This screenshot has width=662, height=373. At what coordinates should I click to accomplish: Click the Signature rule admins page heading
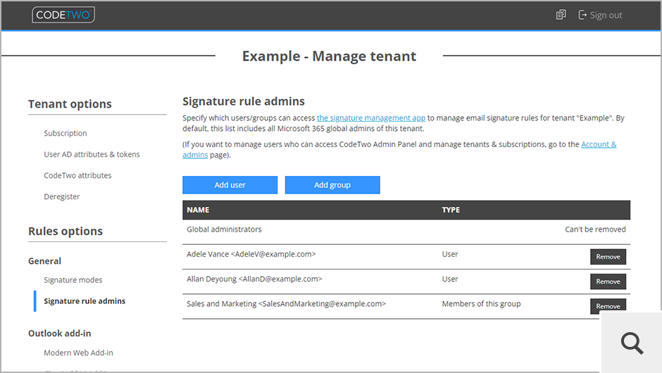click(244, 101)
